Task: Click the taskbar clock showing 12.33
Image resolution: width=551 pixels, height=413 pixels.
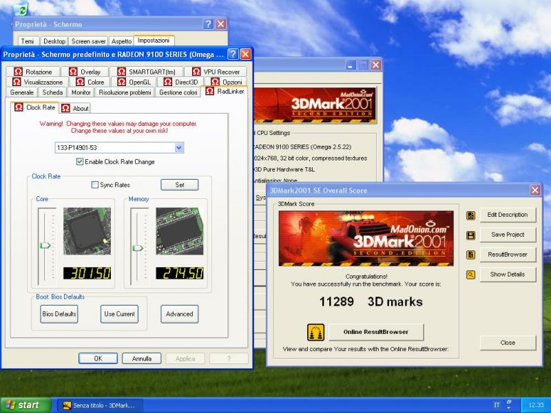Action: [x=536, y=405]
